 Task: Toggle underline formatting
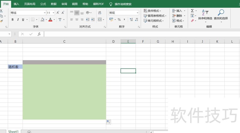tap(23, 19)
